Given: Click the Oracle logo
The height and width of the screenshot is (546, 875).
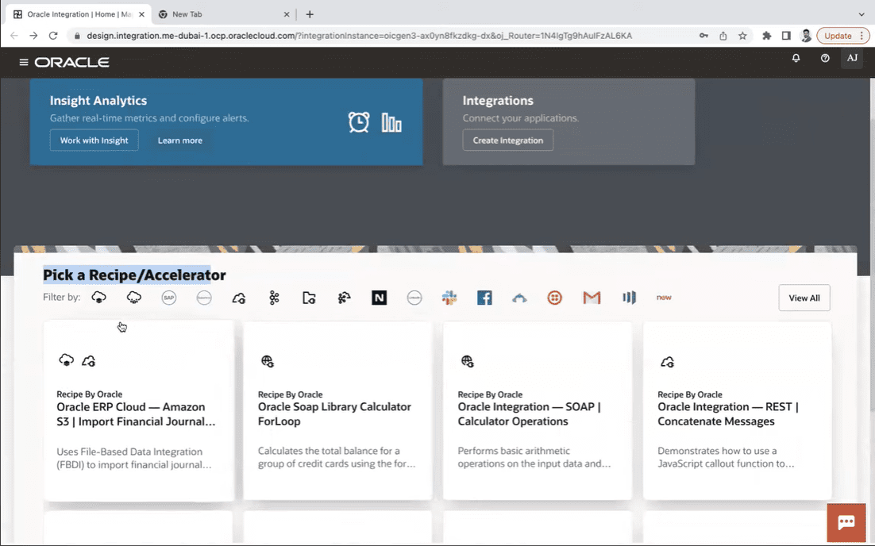Looking at the screenshot, I should [x=72, y=62].
